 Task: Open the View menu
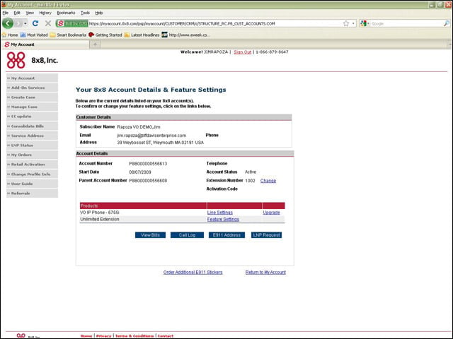30,13
